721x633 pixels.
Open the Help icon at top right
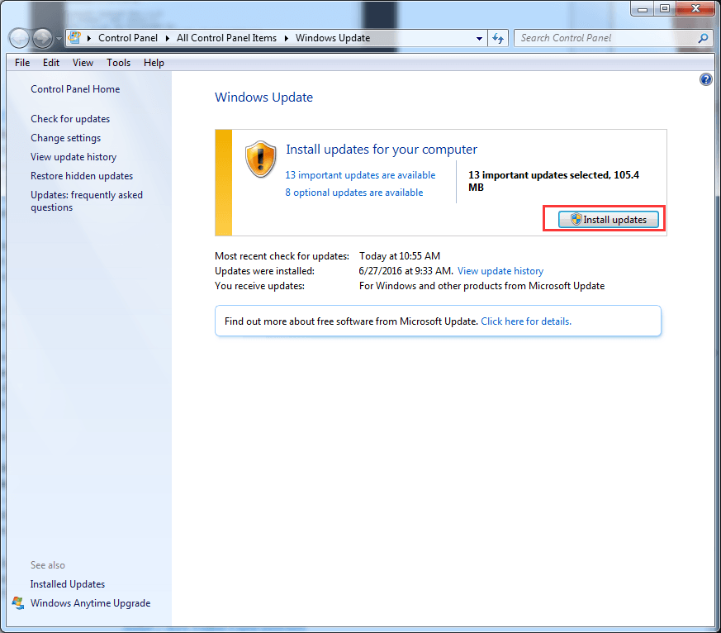706,79
